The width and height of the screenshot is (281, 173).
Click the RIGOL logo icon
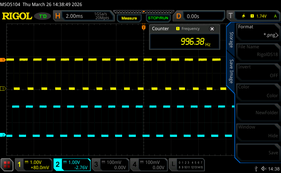pyautogui.click(x=17, y=16)
